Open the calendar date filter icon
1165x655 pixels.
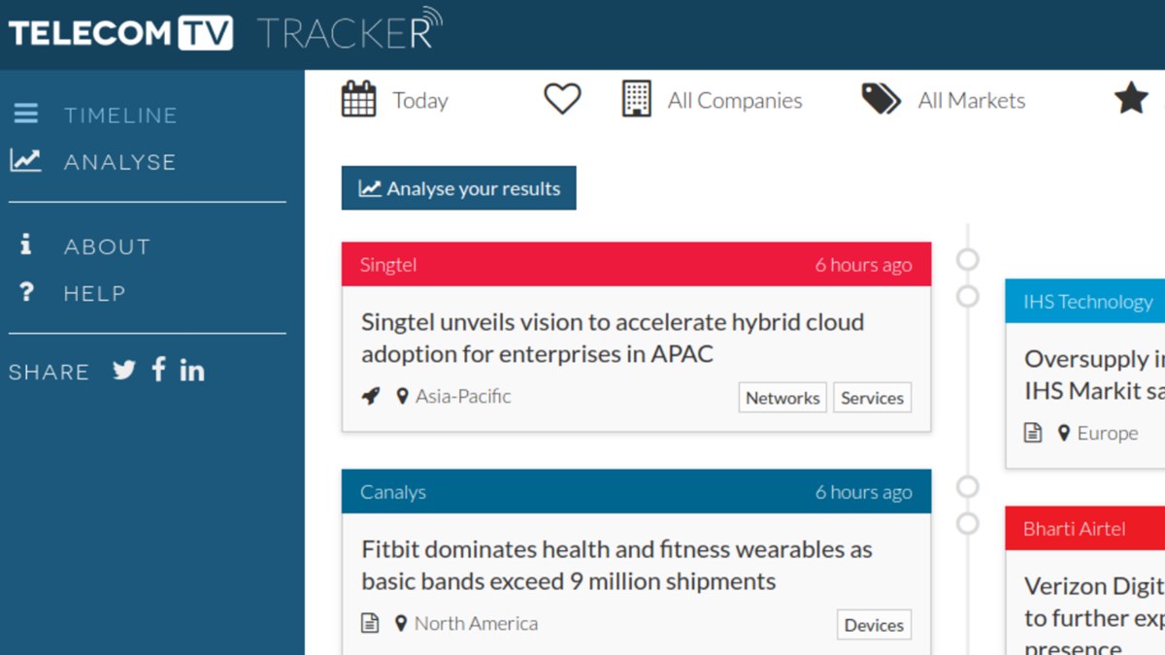(359, 98)
